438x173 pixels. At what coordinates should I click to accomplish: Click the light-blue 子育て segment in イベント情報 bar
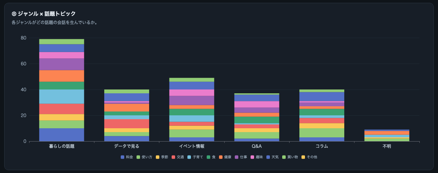pyautogui.click(x=192, y=118)
